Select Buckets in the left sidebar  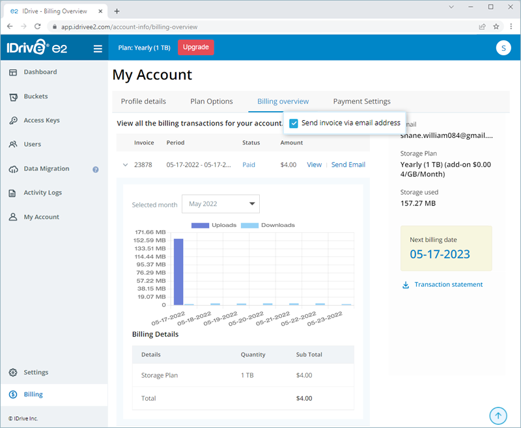[x=38, y=96]
